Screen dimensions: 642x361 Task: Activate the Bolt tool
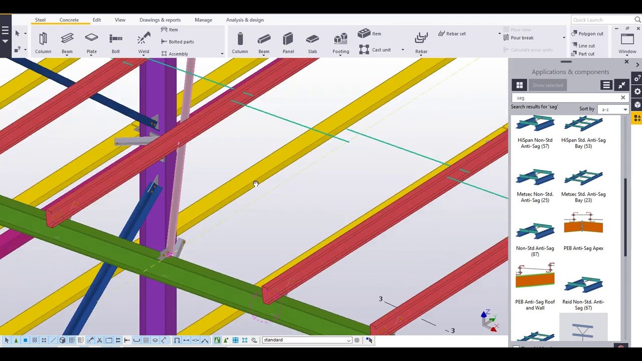tap(116, 43)
